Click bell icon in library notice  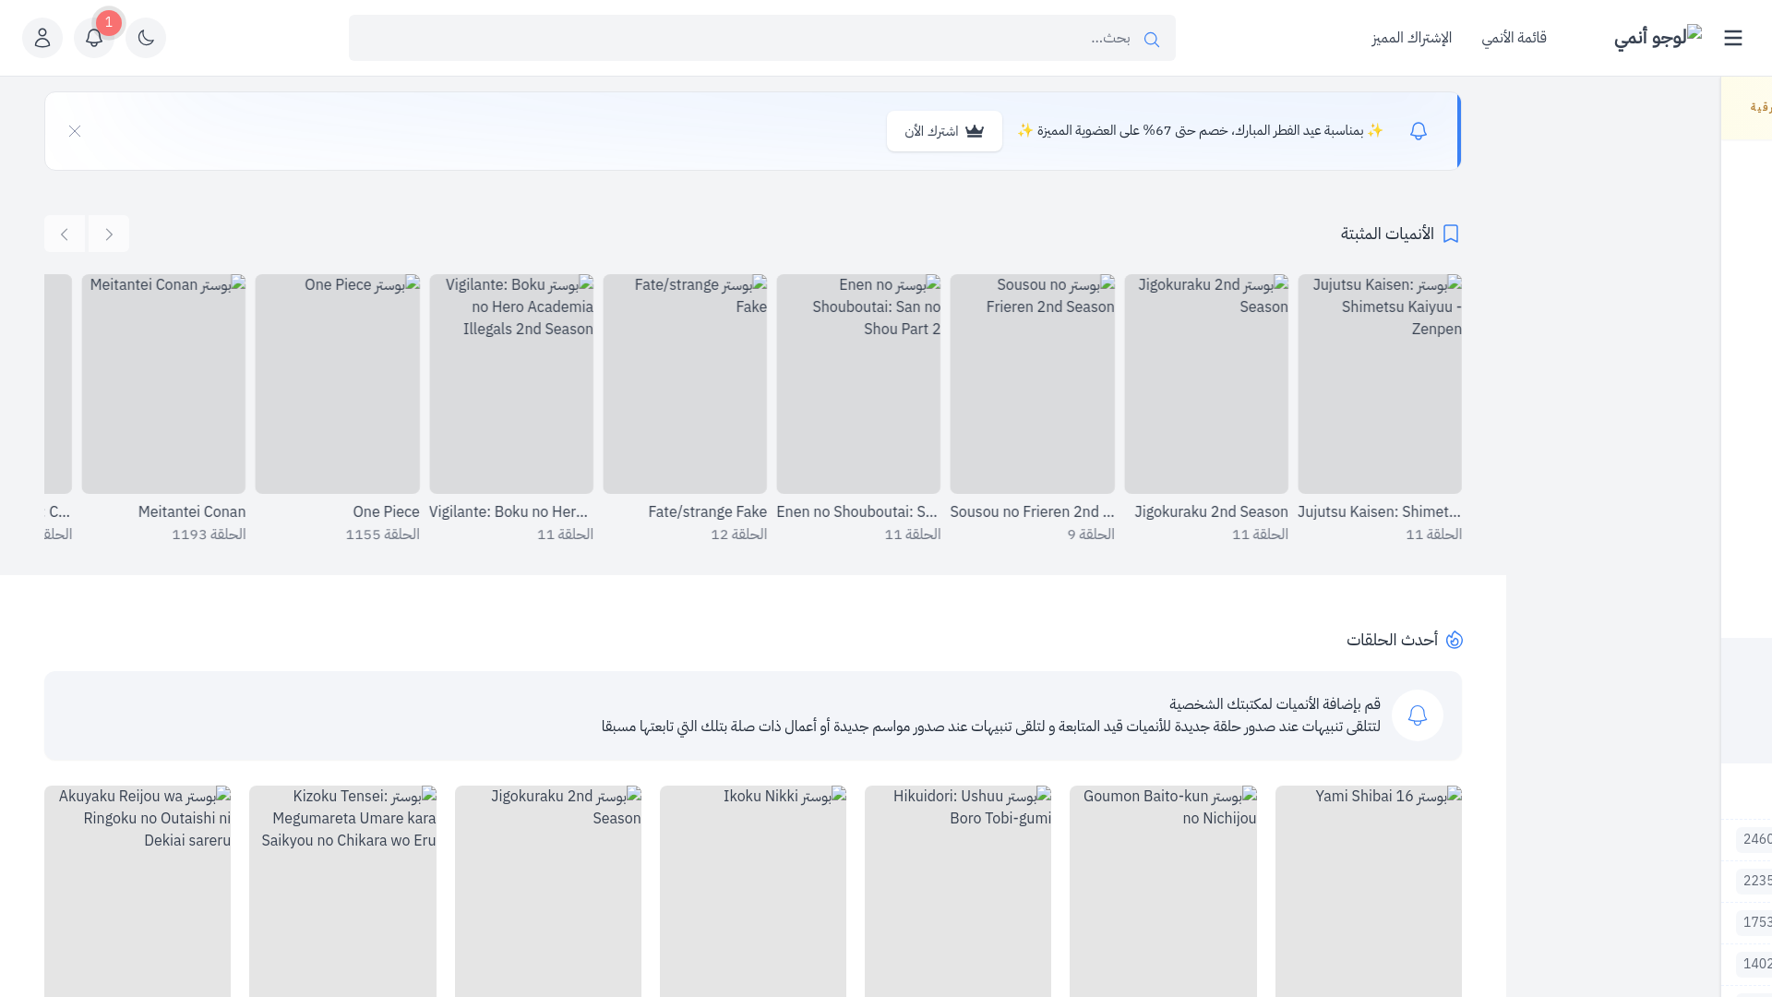pos(1418,715)
